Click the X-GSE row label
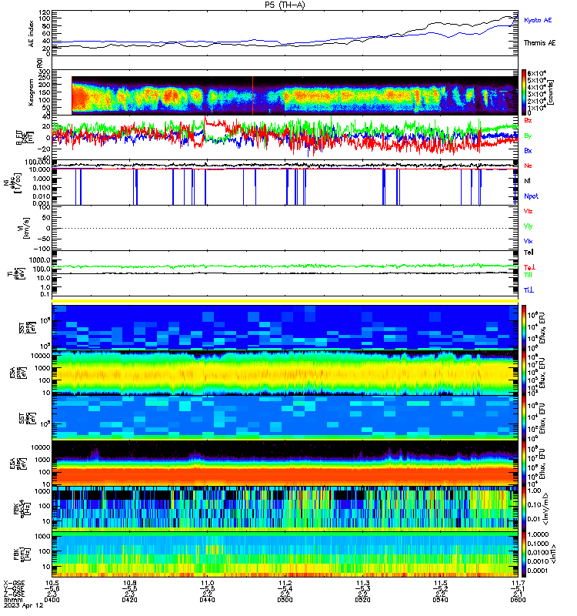Viewport: 577px width, 616px height. [14, 583]
